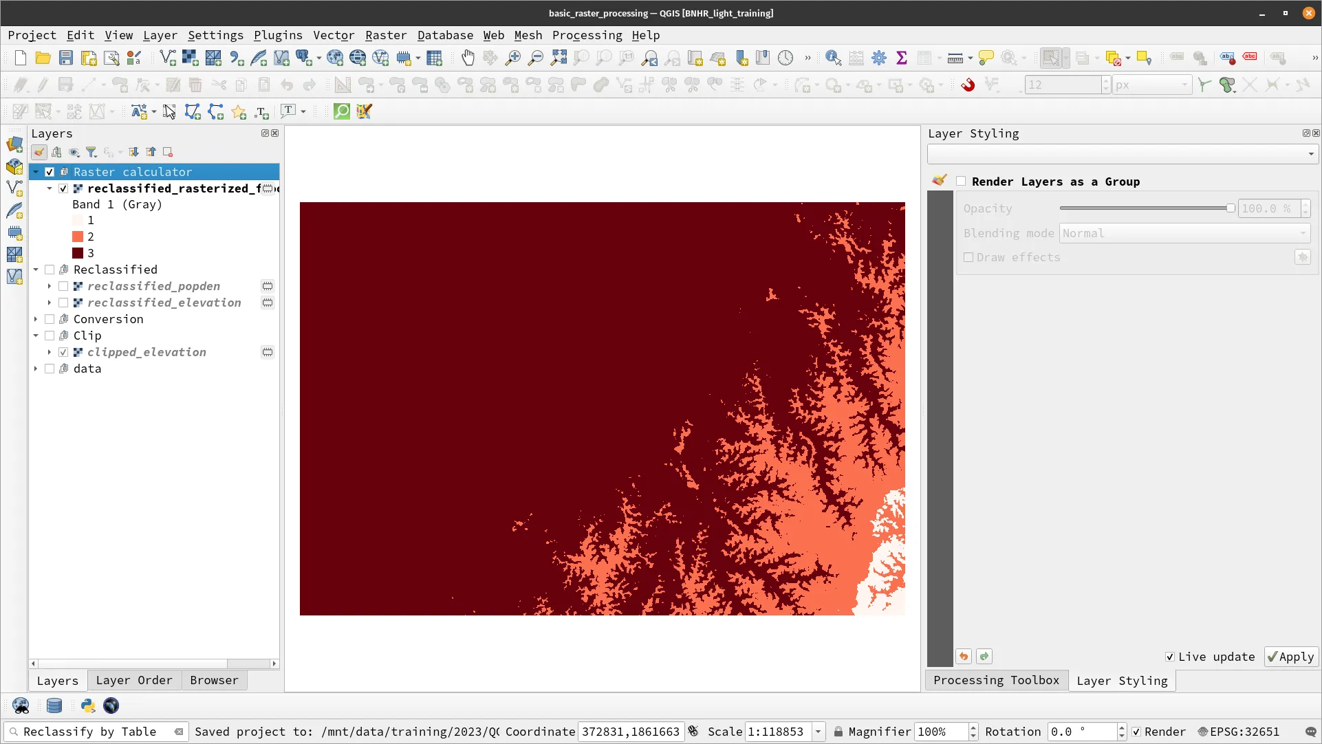Click the Save Project icon
1322x744 pixels.
pos(66,58)
